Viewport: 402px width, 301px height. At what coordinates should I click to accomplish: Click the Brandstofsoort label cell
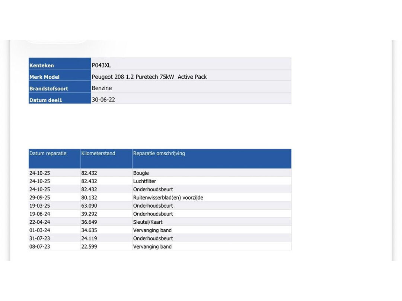(60, 87)
